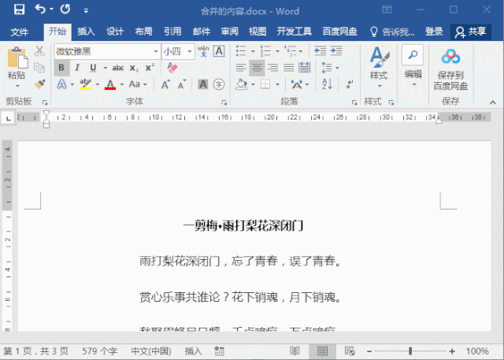The height and width of the screenshot is (360, 504).
Task: Switch to the 插入 (Insert) tab
Action: click(x=86, y=32)
